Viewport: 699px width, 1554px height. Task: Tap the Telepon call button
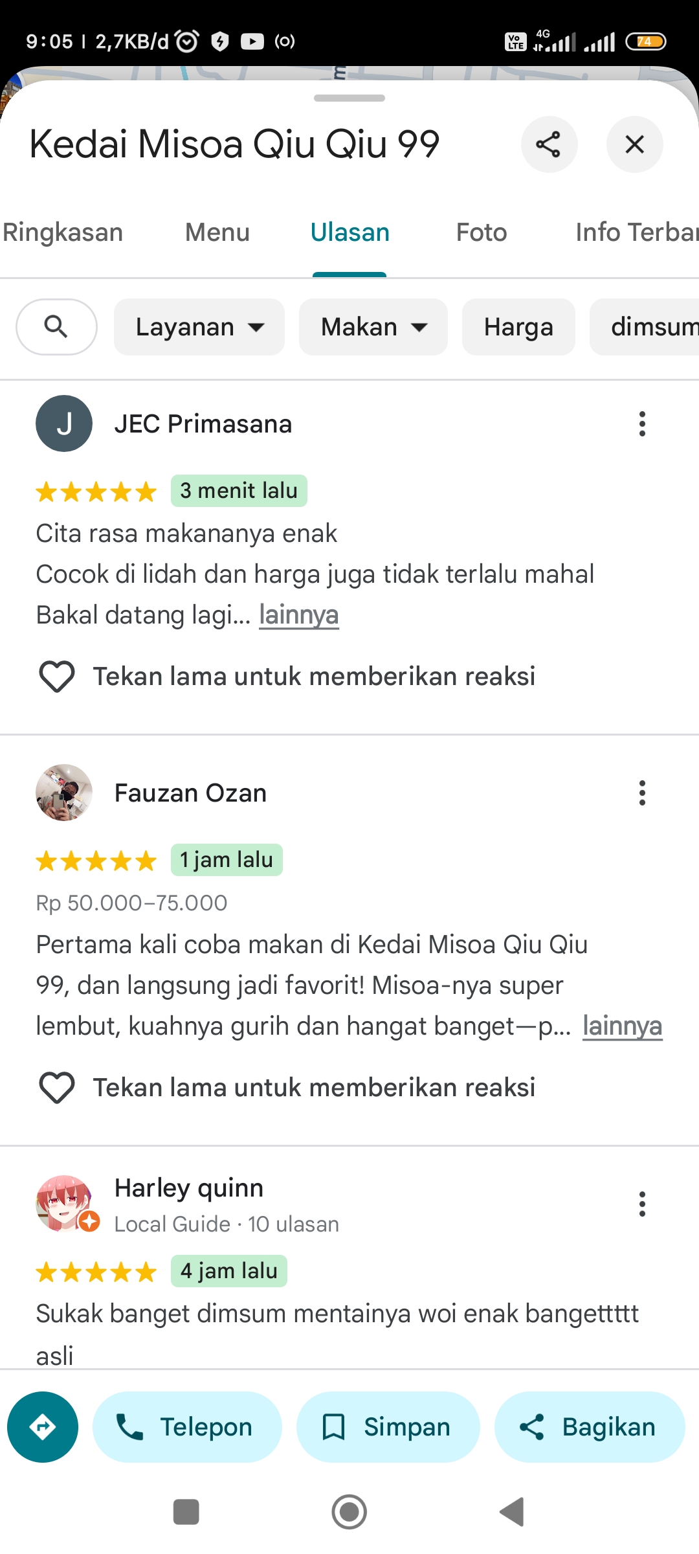click(x=187, y=1427)
